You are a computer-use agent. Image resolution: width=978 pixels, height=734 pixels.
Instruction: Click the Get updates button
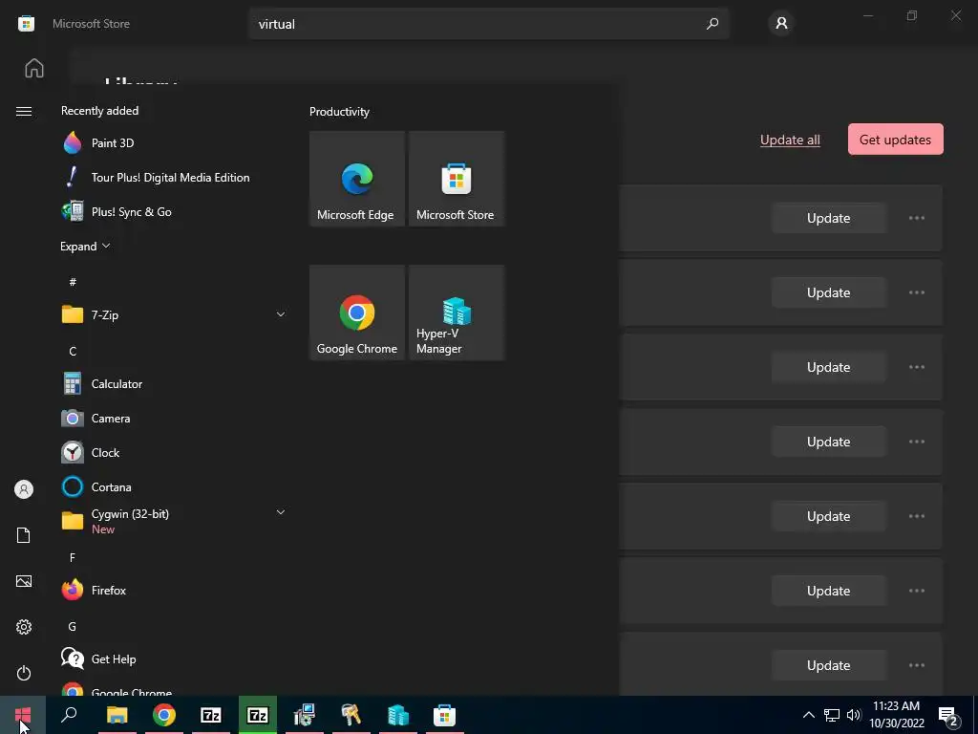pos(895,140)
